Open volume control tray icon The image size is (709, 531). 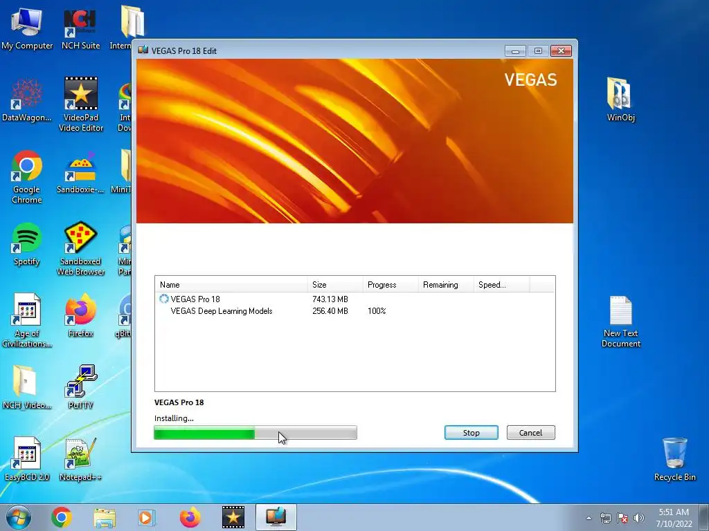(639, 518)
